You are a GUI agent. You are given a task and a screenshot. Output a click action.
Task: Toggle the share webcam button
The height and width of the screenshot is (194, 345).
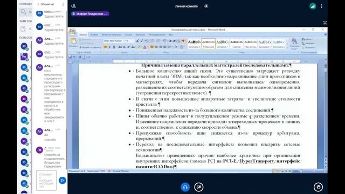[199, 187]
